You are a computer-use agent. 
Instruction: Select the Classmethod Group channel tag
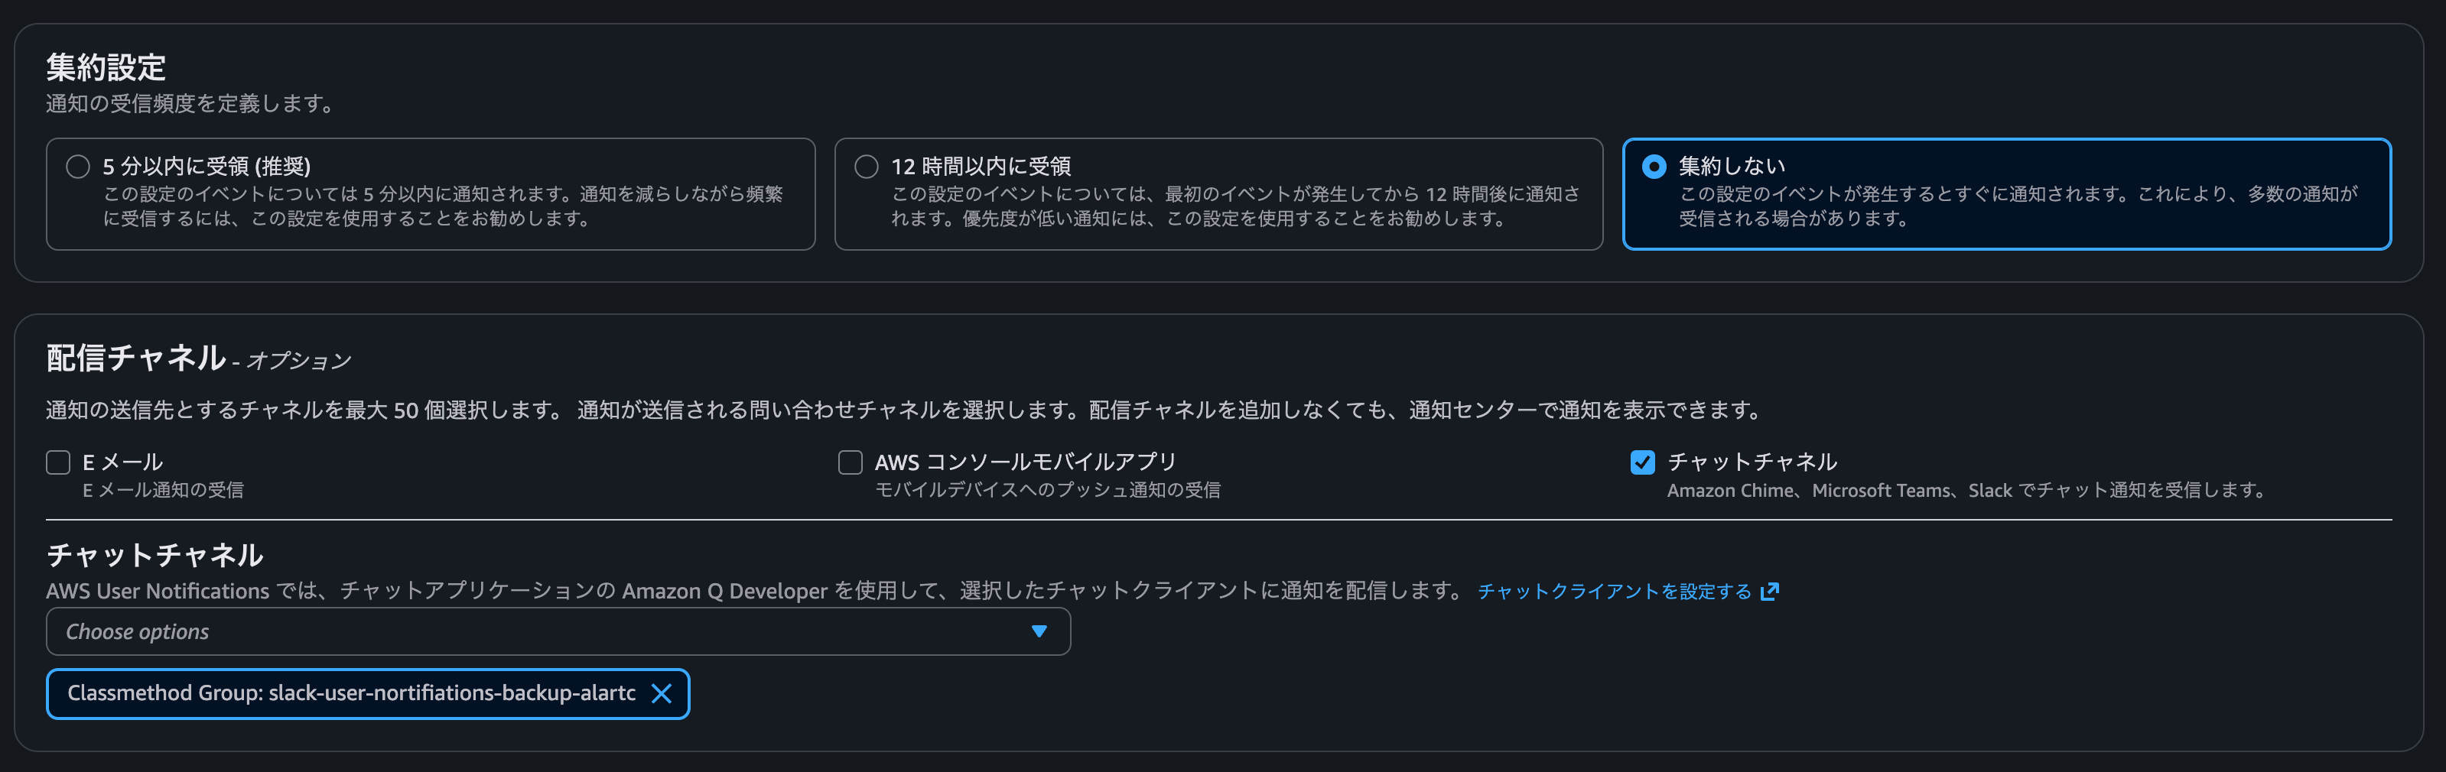pyautogui.click(x=351, y=693)
